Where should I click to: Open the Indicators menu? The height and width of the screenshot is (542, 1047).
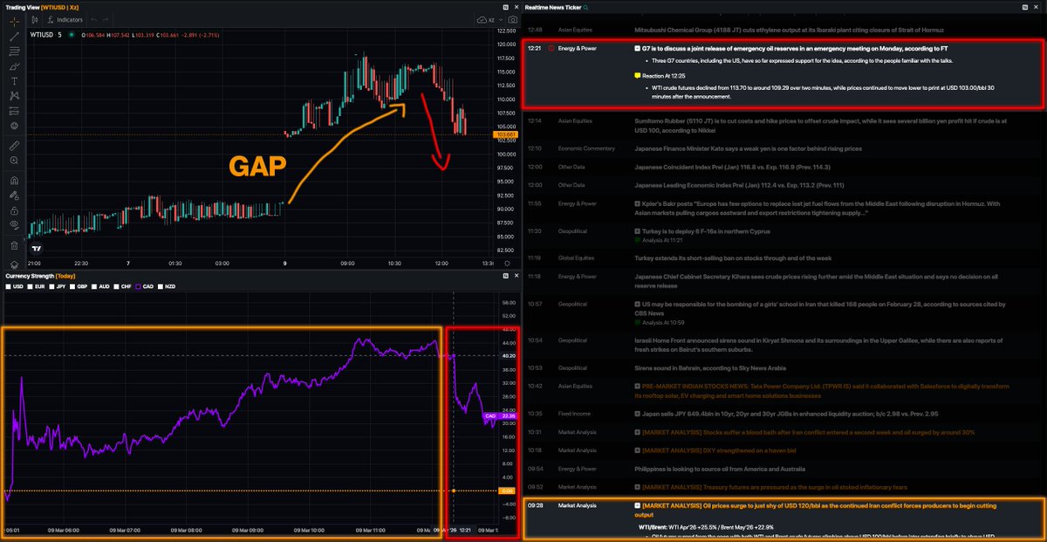[65, 19]
